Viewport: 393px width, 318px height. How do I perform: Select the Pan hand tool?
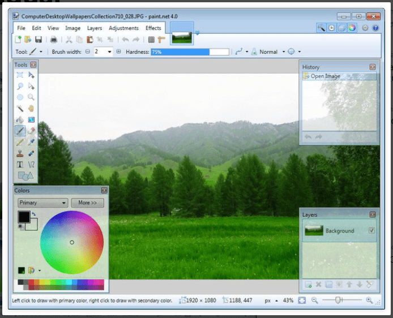pyautogui.click(x=31, y=109)
